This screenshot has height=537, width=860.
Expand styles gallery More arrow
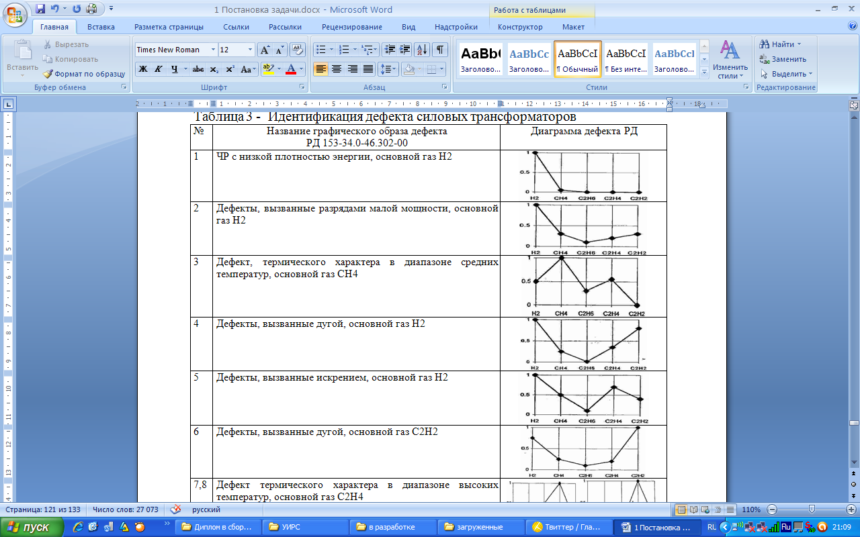[704, 72]
